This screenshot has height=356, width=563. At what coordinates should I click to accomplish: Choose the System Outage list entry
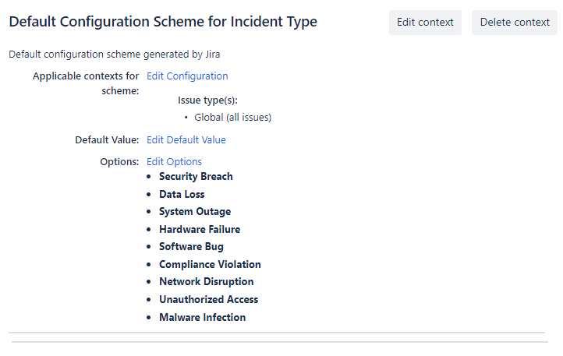tap(195, 212)
